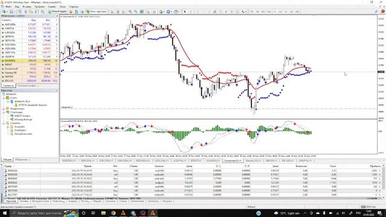Select EURUSD row in Market Watch
The width and height of the screenshot is (386, 217).
30,33
